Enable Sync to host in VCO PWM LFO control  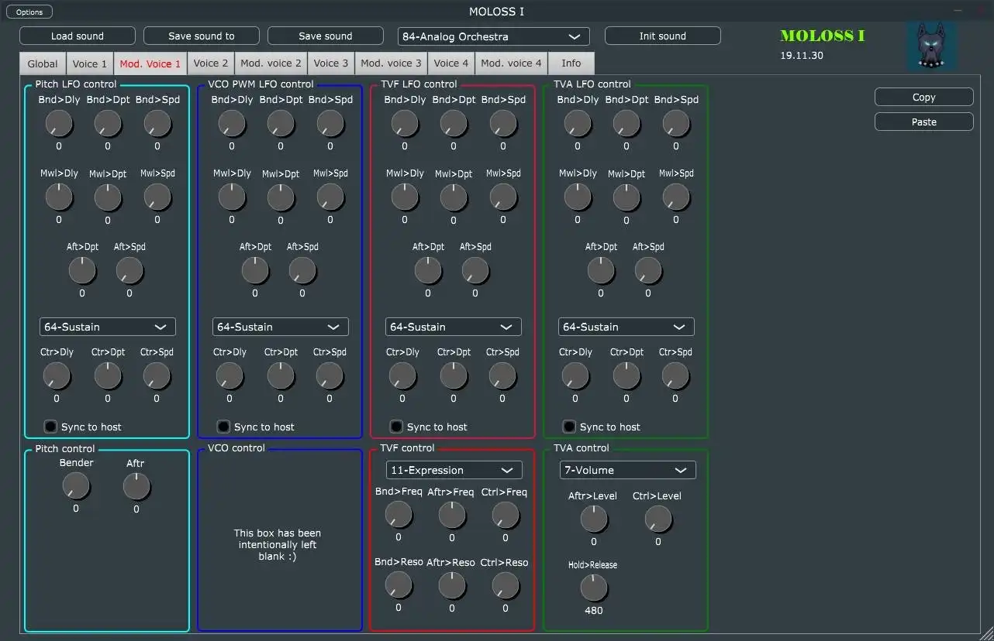point(224,427)
